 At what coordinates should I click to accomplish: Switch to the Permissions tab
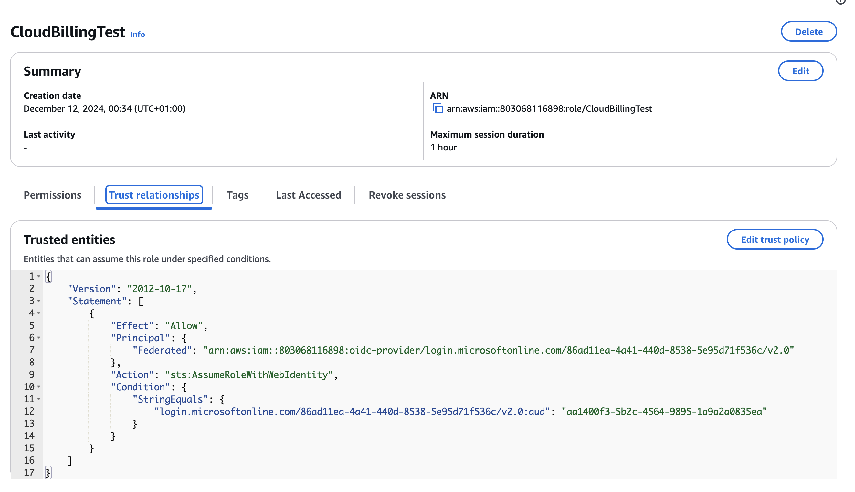[52, 195]
